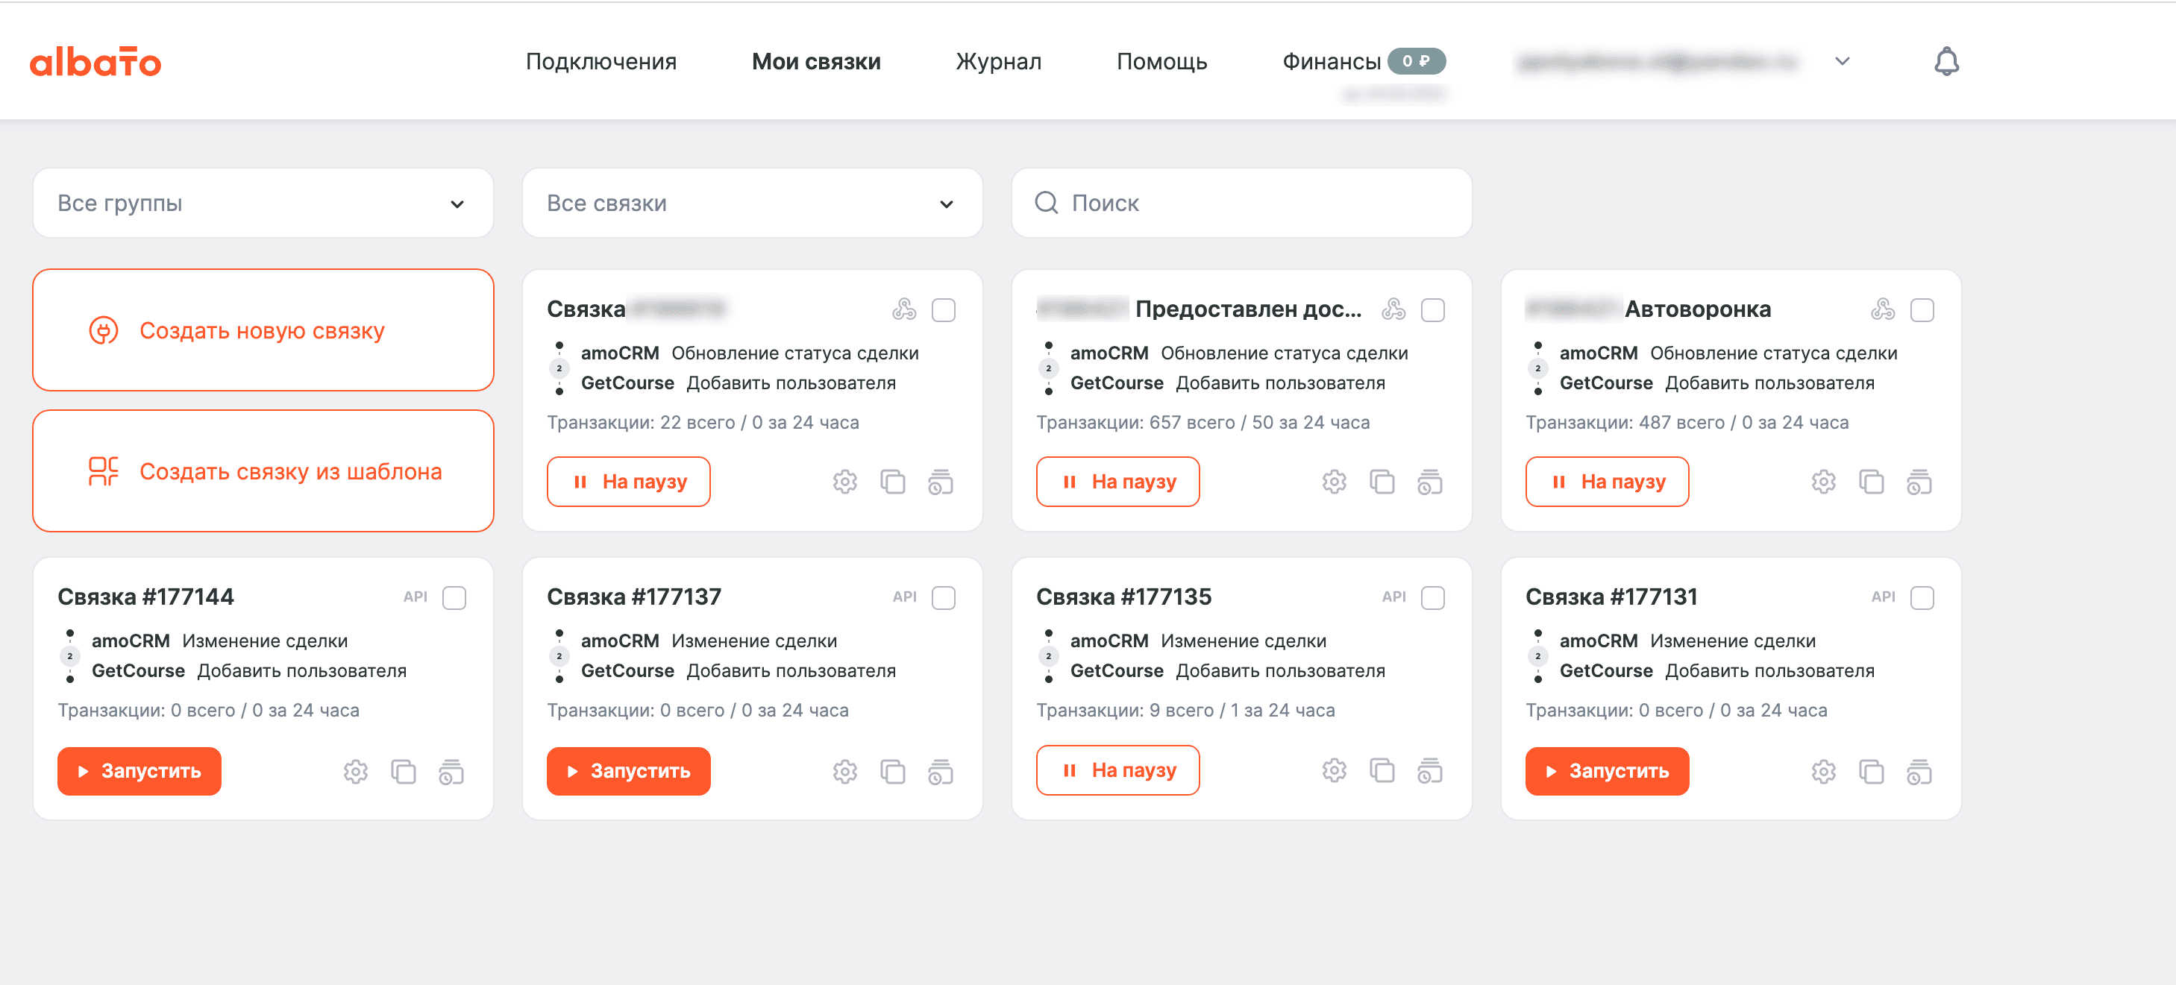Check the box for Связка #177137
2176x985 pixels.
coord(944,597)
